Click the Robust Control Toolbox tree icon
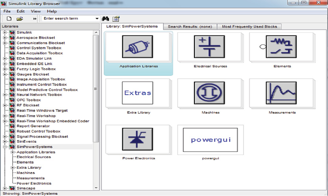The width and height of the screenshot is (328, 196). (x=12, y=131)
